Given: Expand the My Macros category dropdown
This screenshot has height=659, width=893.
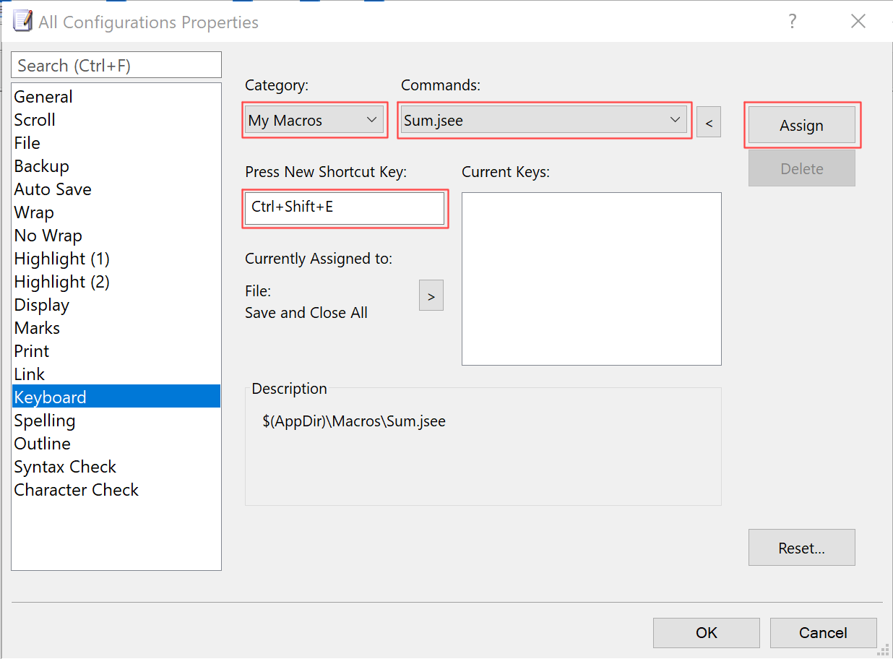Looking at the screenshot, I should (x=314, y=120).
